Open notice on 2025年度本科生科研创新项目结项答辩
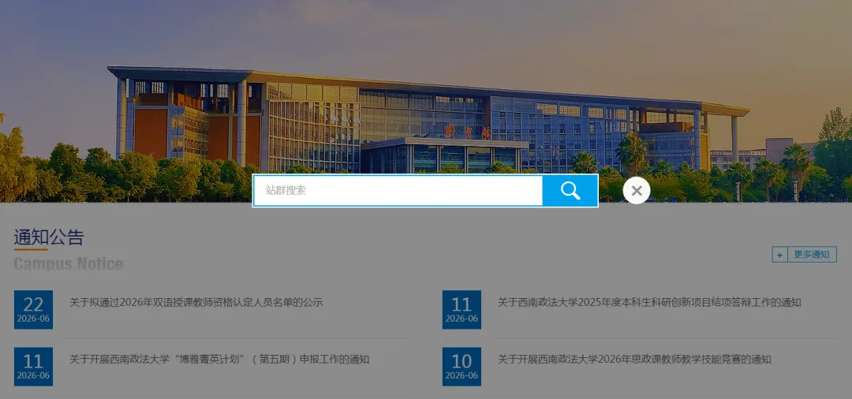Viewport: 852px width, 399px height. tap(649, 302)
